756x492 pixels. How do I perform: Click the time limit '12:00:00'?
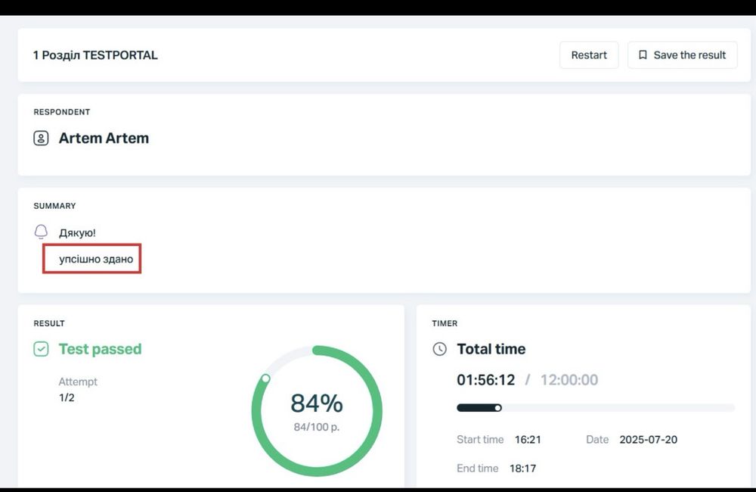coord(569,380)
